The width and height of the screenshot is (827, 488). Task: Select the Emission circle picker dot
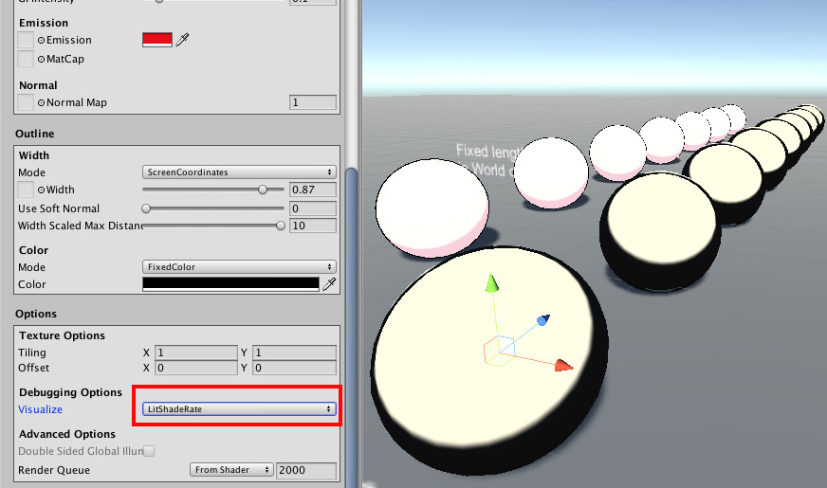pyautogui.click(x=41, y=40)
